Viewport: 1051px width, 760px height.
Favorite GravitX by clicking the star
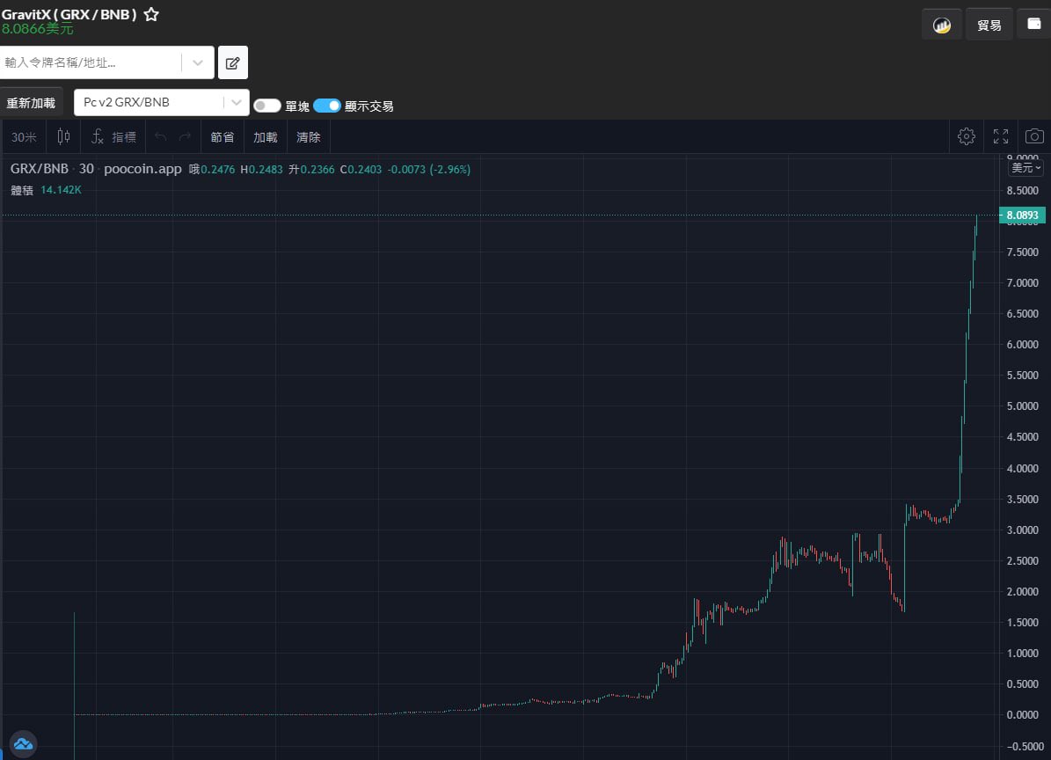pyautogui.click(x=150, y=13)
